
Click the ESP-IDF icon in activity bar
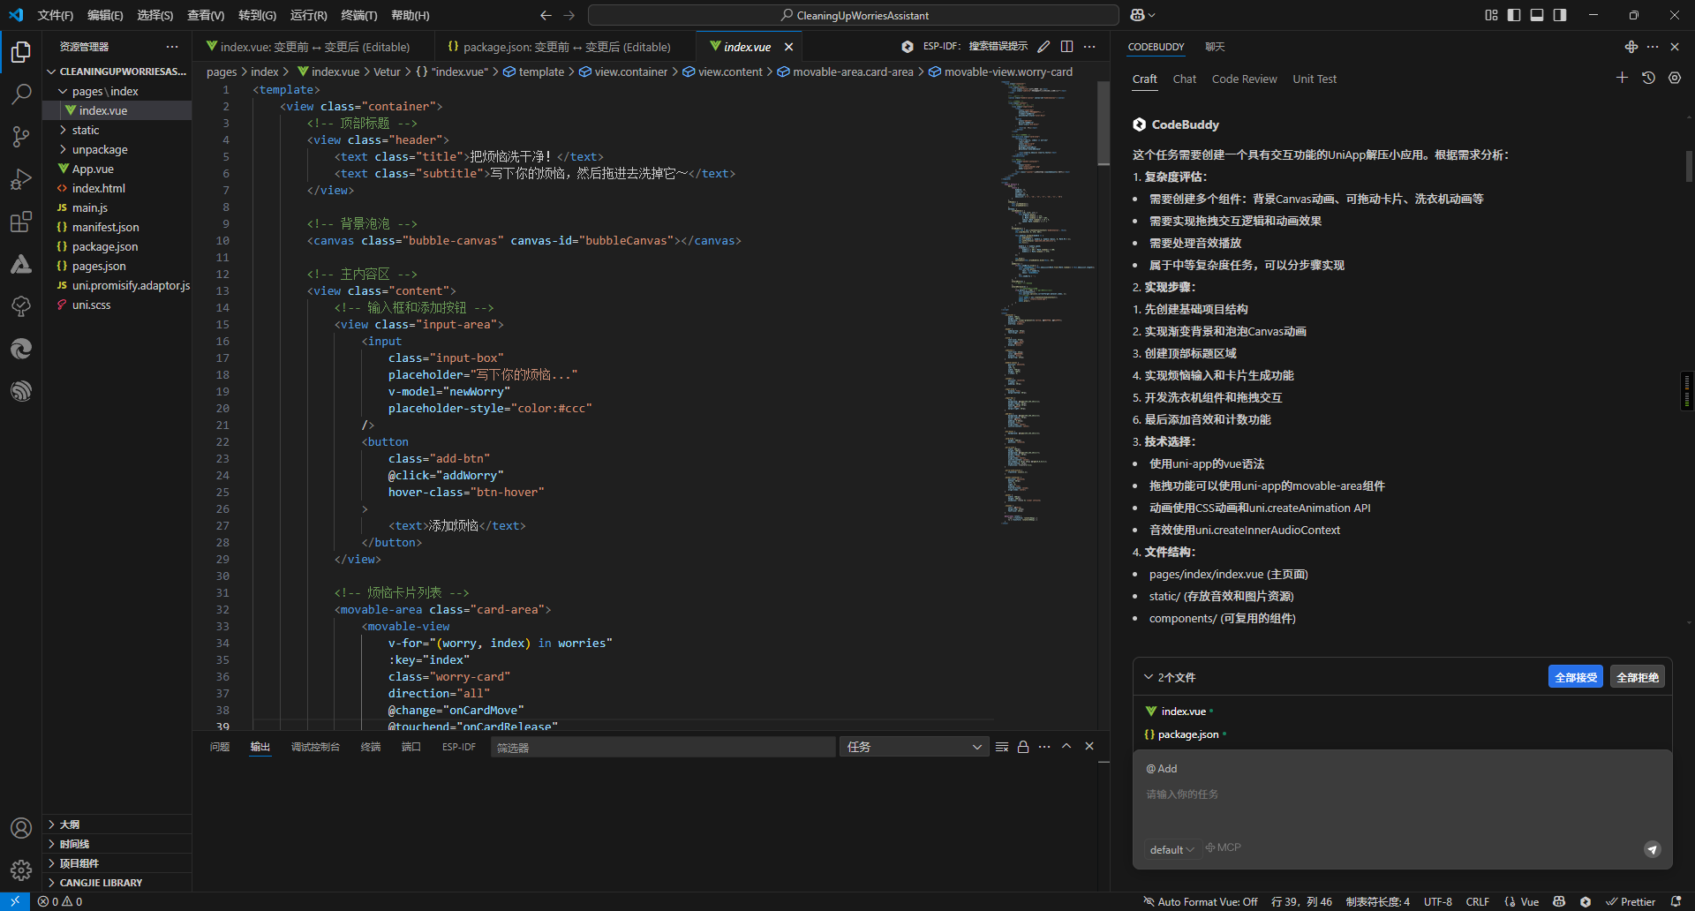21,391
